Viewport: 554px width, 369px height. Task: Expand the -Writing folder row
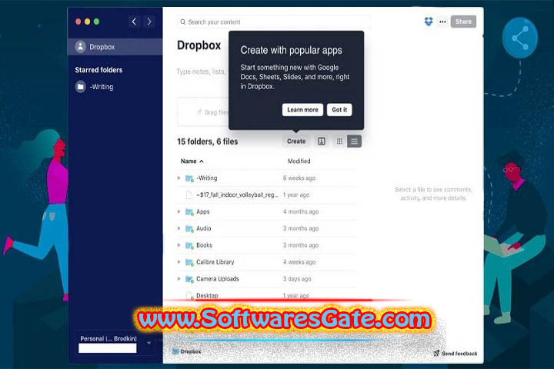[179, 178]
